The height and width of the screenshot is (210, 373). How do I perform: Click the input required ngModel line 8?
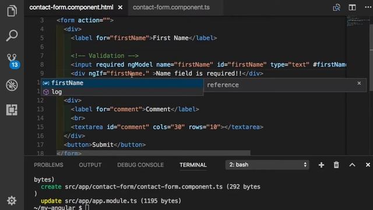209,65
